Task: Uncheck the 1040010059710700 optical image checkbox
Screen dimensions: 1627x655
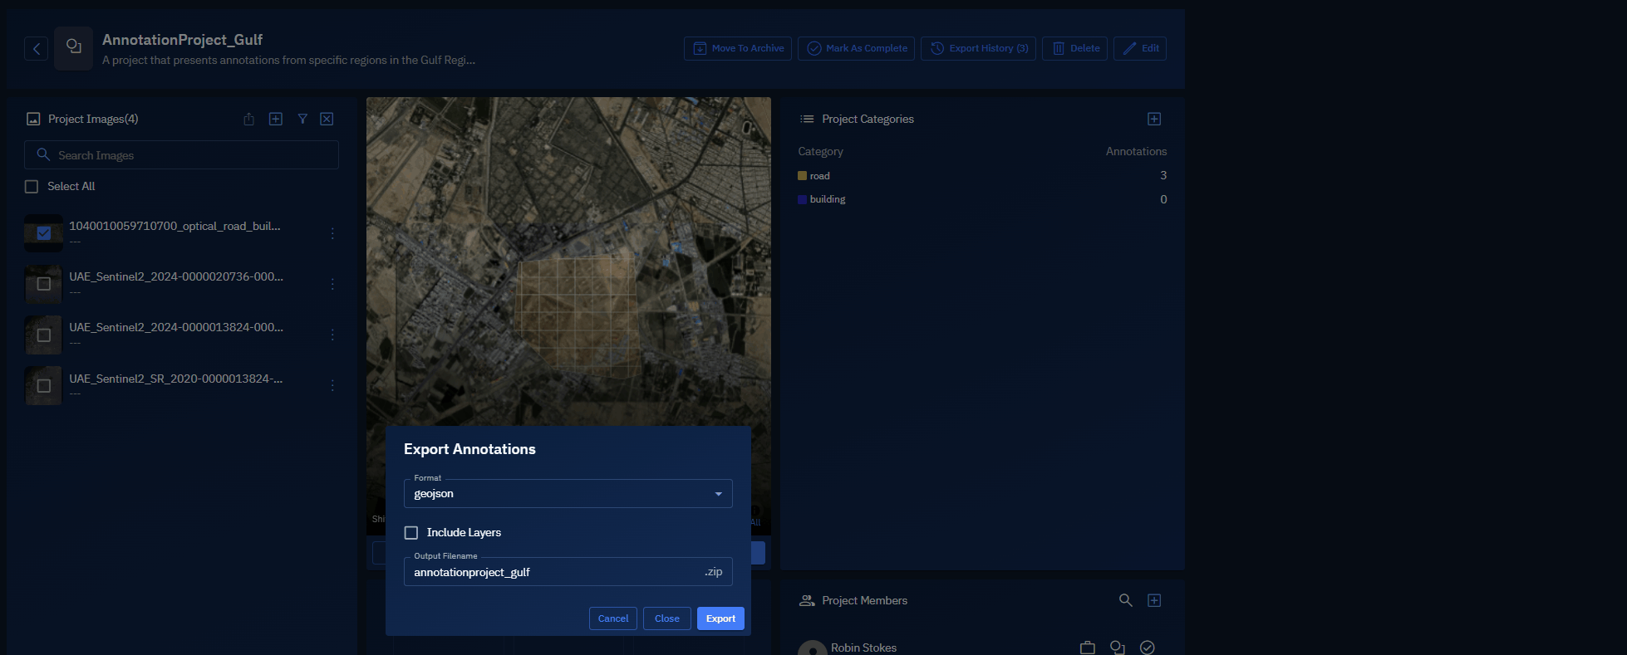Action: pyautogui.click(x=44, y=233)
